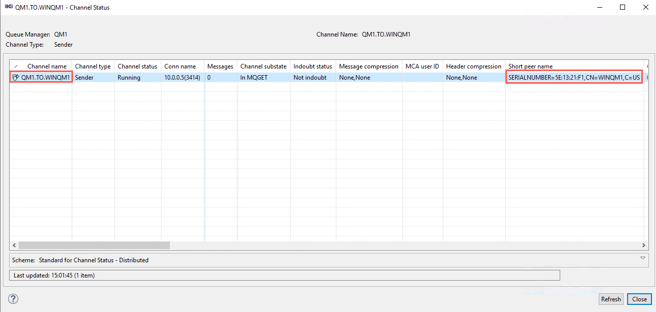656x312 pixels.
Task: Click the channel icon beside QM1.TO.WINQM1 row
Action: (16, 78)
